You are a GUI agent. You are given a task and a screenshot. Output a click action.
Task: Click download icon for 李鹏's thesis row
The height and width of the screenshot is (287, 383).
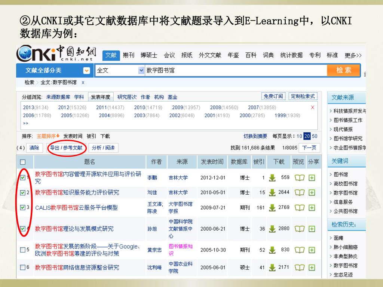point(272,178)
